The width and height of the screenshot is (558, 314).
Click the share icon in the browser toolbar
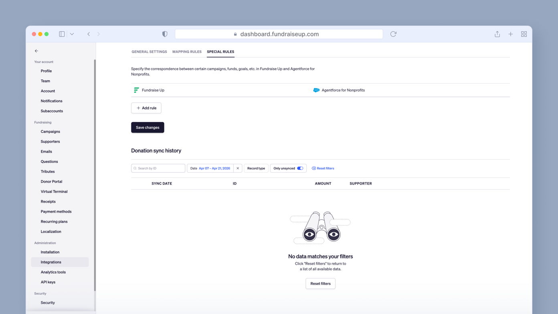(x=497, y=34)
